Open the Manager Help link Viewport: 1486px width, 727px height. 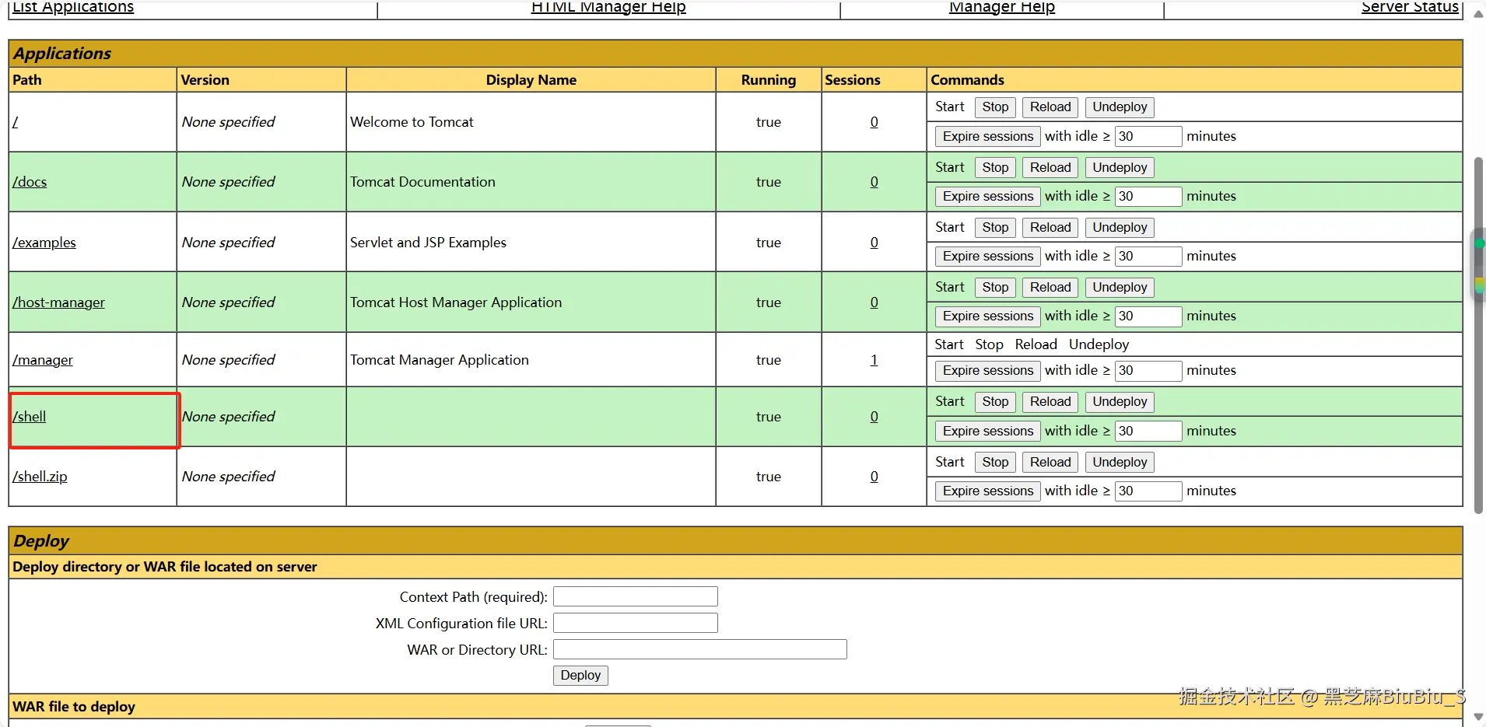(x=1002, y=7)
